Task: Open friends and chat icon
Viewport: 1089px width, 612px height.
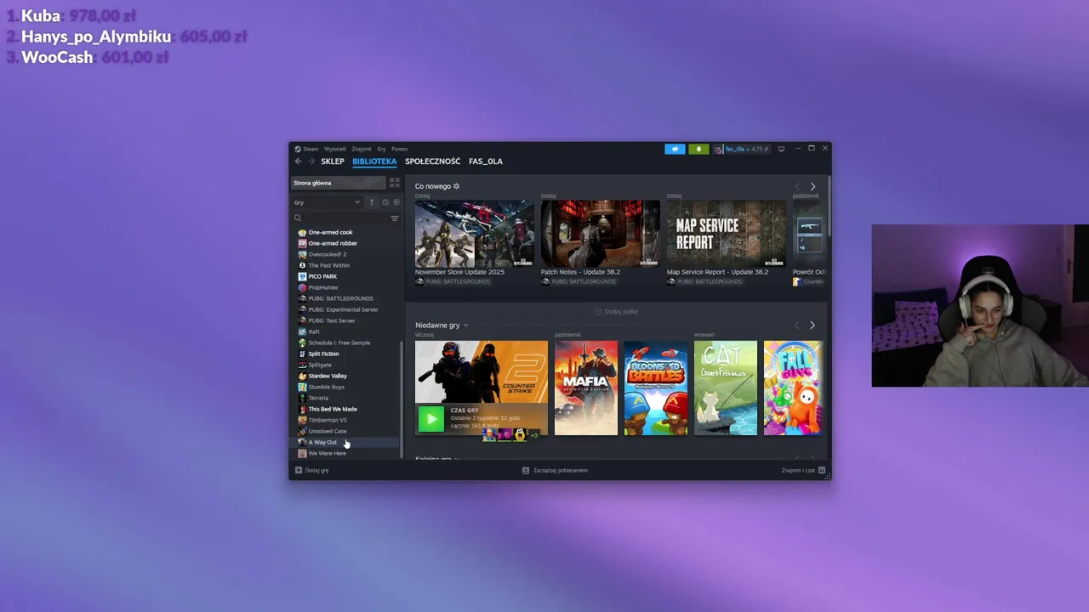Action: (822, 470)
